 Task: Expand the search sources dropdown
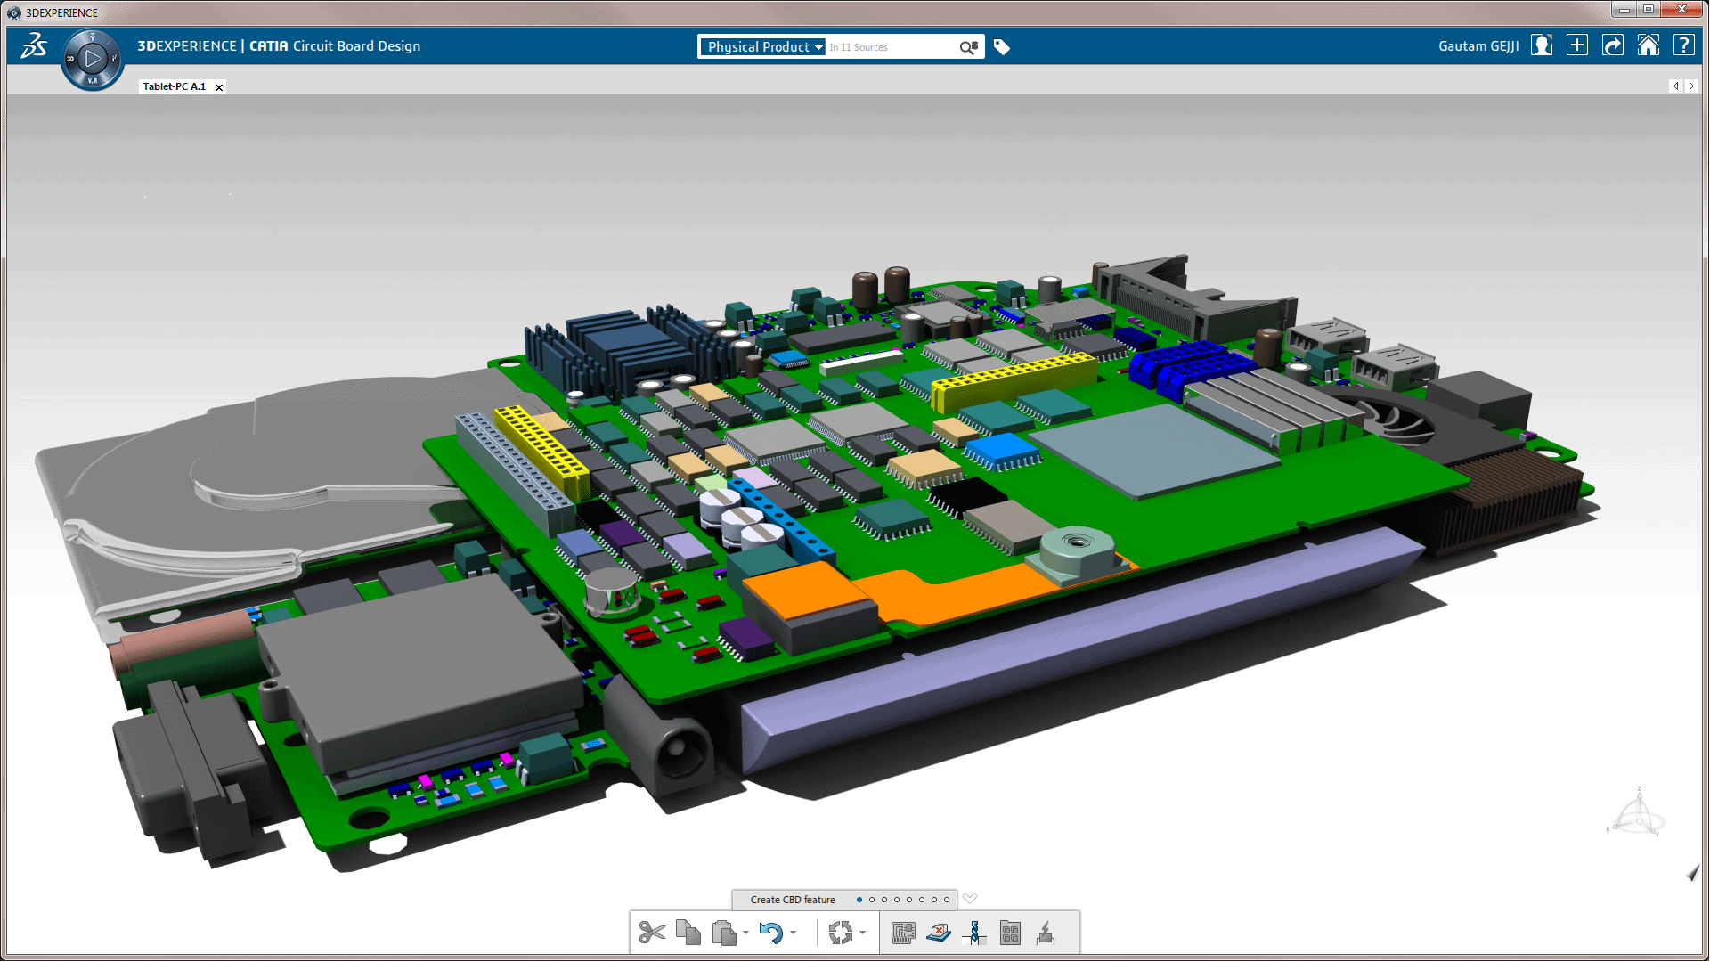click(975, 45)
